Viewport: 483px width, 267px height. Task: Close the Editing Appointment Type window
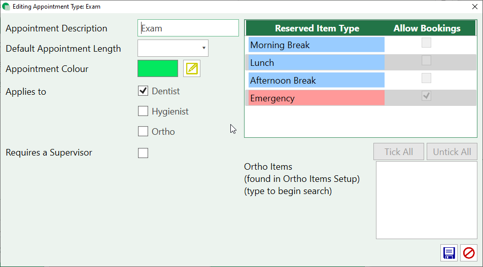pos(474,7)
